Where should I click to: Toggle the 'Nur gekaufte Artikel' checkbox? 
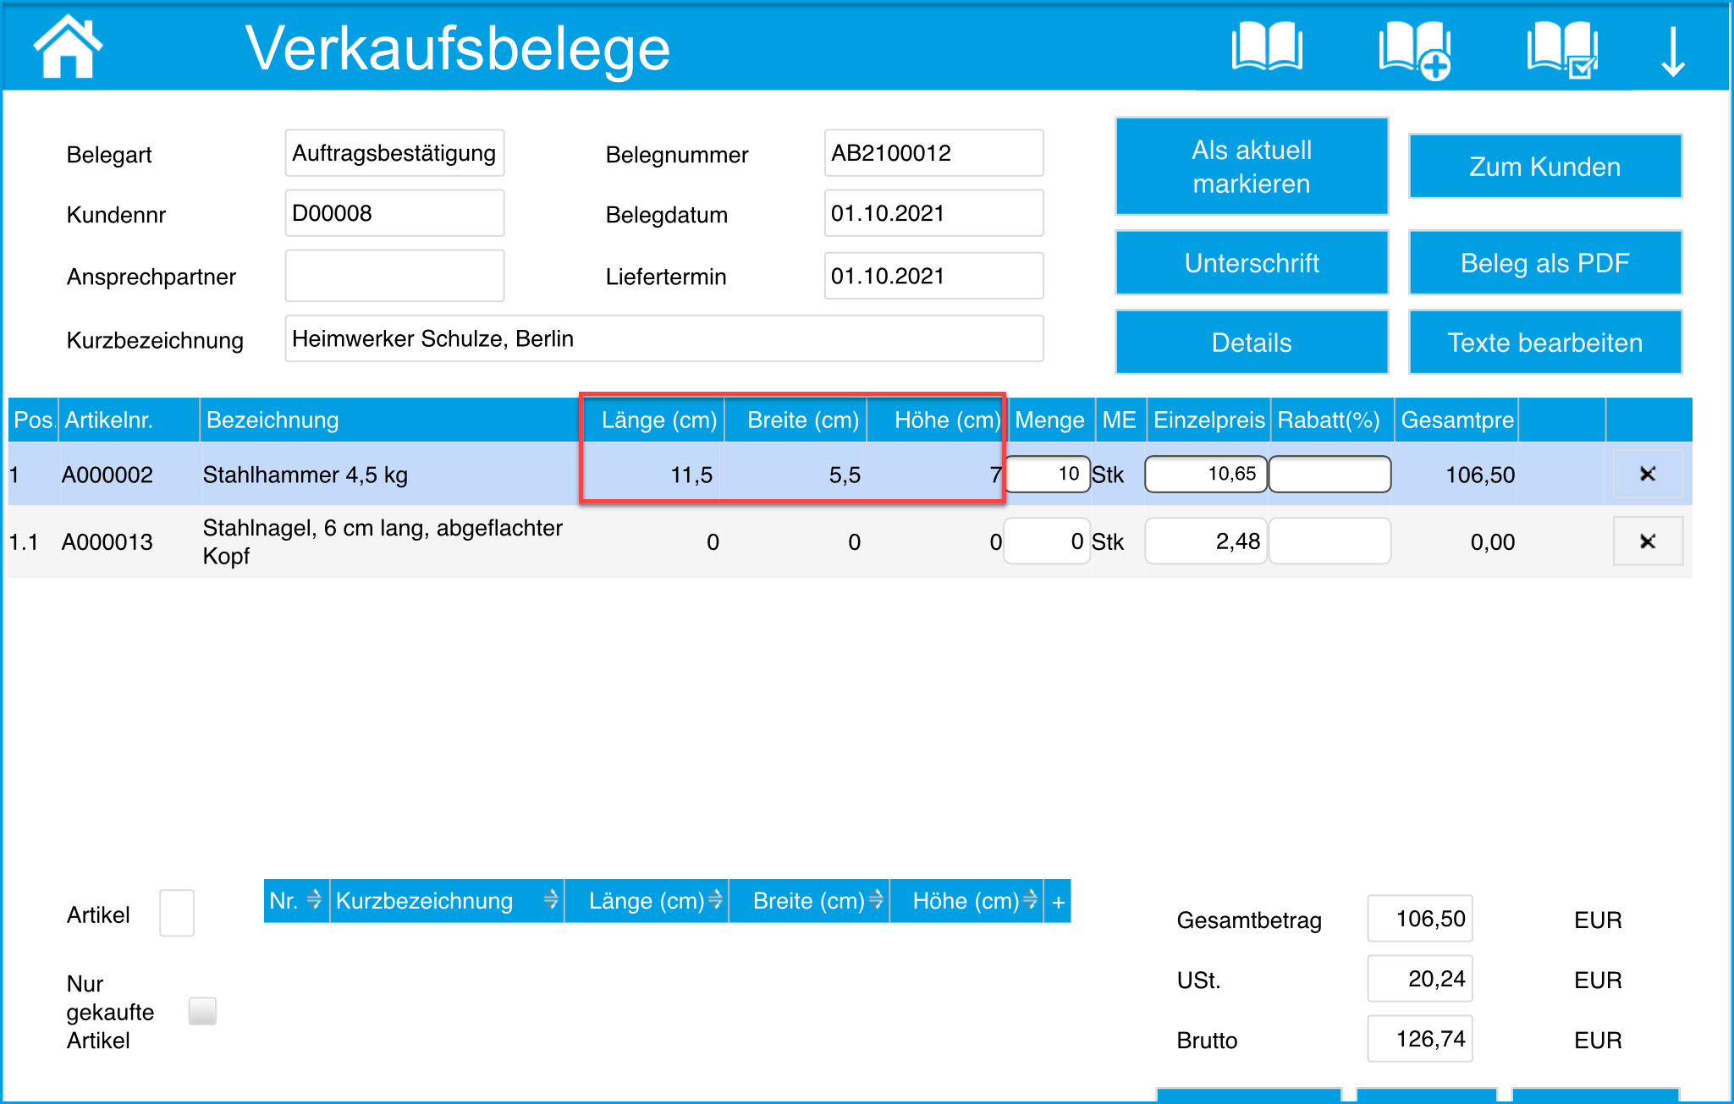click(202, 1011)
